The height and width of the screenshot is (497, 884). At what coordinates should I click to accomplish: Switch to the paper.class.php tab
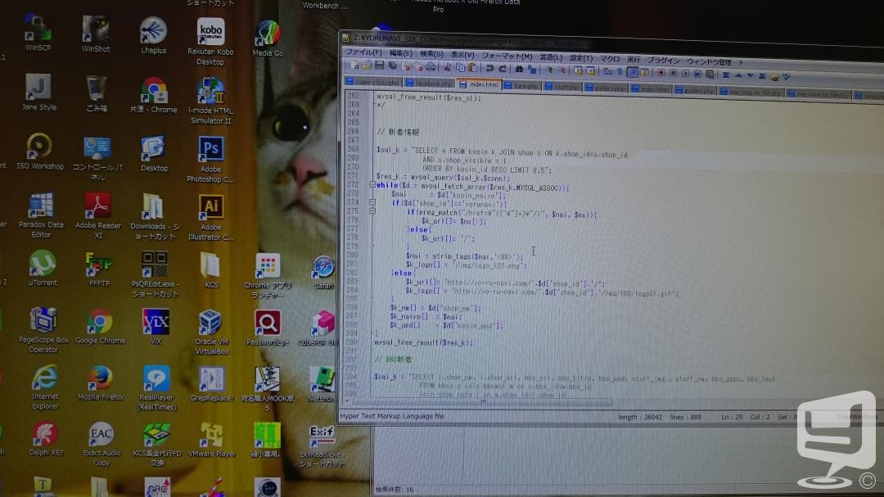point(373,82)
